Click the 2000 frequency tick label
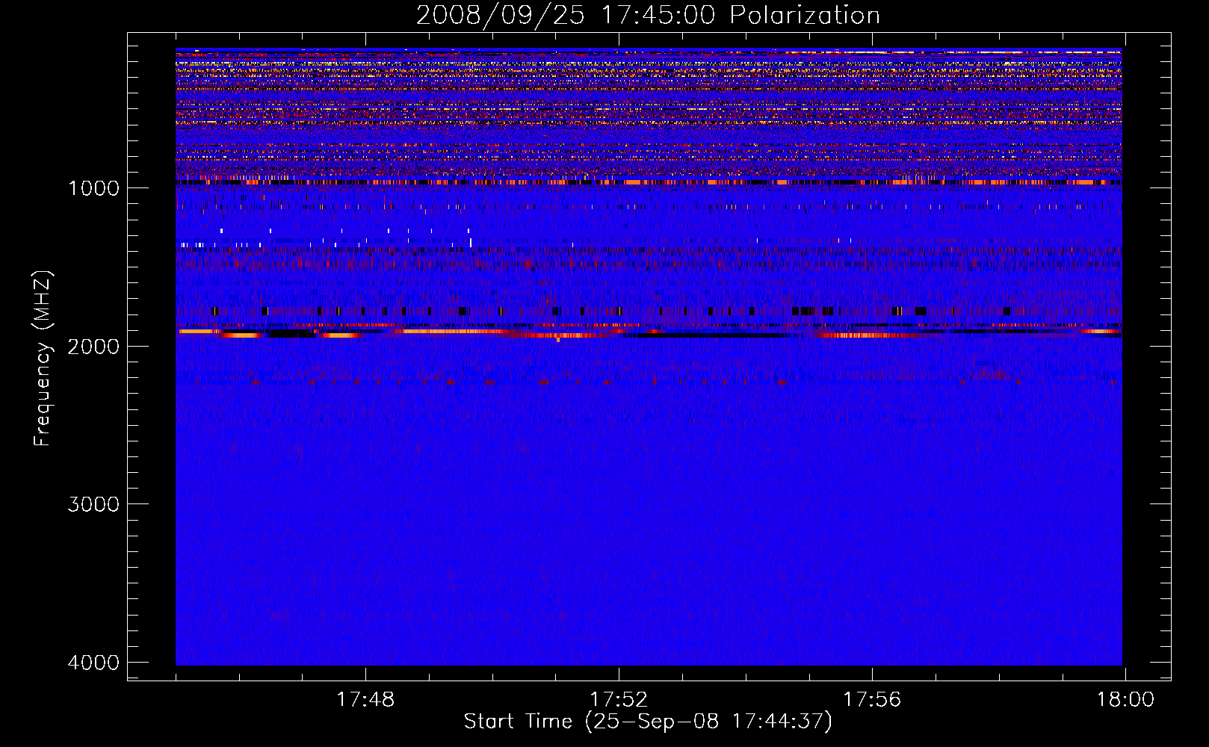The image size is (1209, 747). 93,346
